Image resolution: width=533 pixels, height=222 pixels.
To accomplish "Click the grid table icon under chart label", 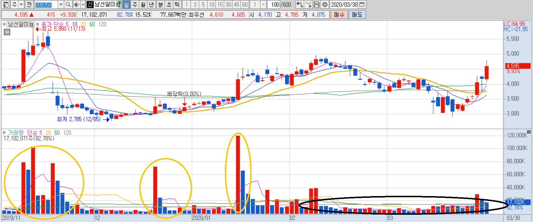I will tap(7, 32).
